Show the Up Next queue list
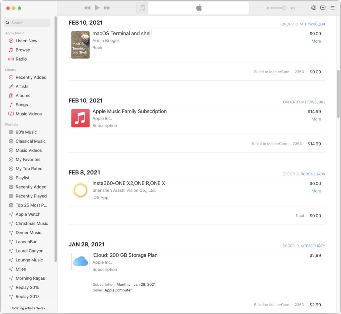341x314 pixels. [332, 8]
